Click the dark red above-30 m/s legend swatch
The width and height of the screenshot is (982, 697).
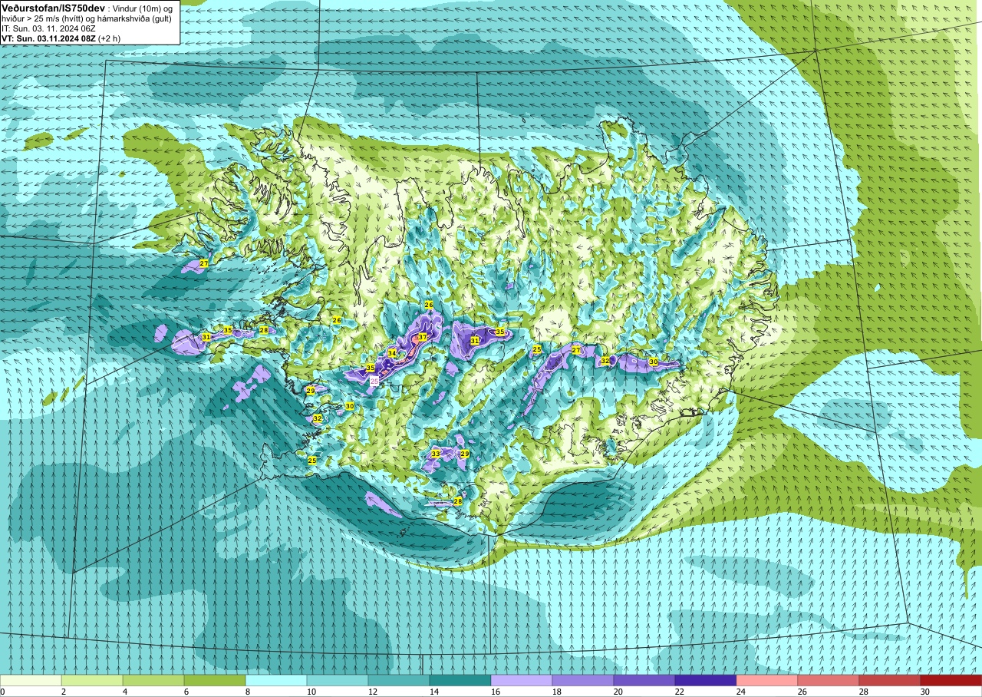(951, 680)
